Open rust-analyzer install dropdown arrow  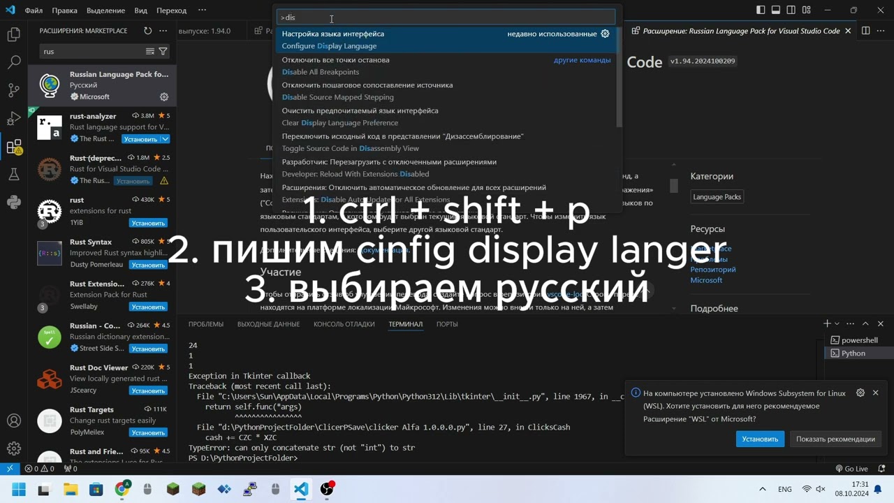click(x=166, y=139)
